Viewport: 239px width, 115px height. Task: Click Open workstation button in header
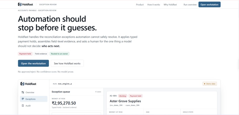(209, 4)
